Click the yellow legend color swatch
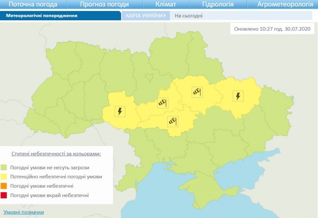The image size is (318, 218). 7,177
